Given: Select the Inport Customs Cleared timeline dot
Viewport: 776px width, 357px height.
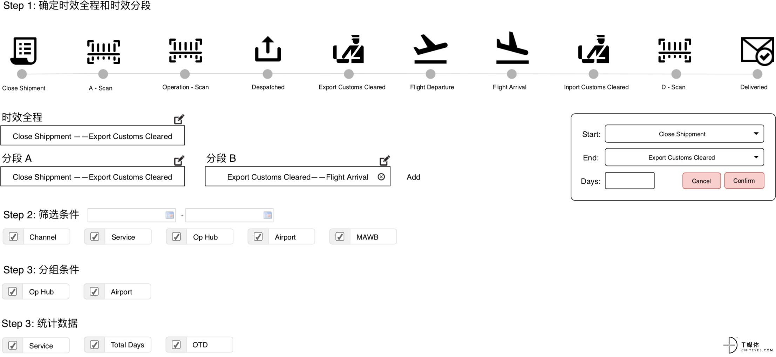Looking at the screenshot, I should pos(593,74).
